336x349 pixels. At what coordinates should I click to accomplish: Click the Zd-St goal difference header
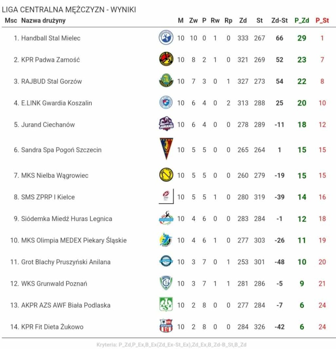(279, 20)
